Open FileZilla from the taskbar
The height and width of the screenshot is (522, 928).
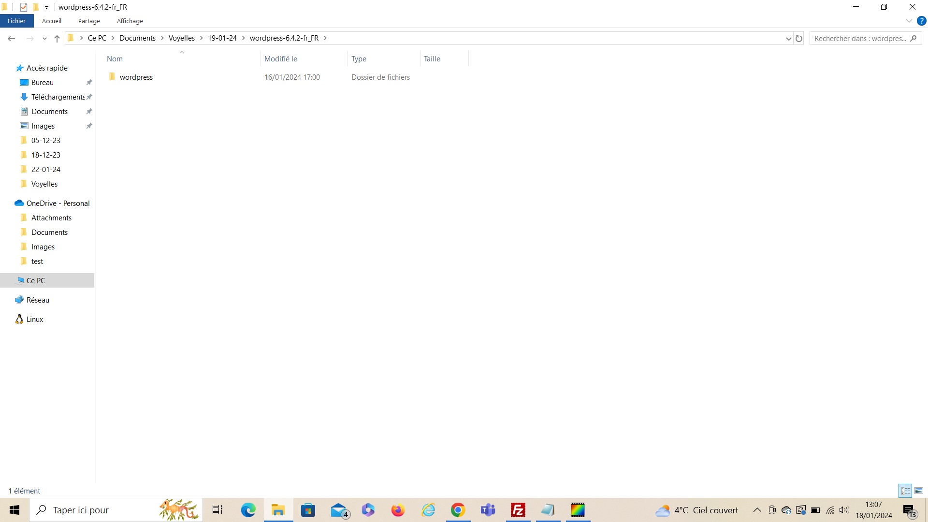(x=518, y=510)
